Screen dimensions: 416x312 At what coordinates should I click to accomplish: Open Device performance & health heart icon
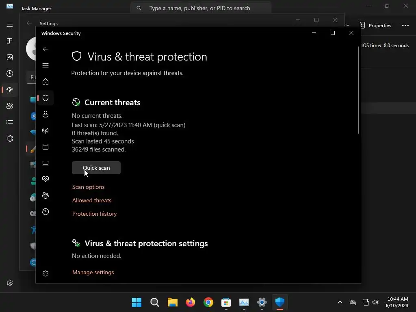point(45,179)
